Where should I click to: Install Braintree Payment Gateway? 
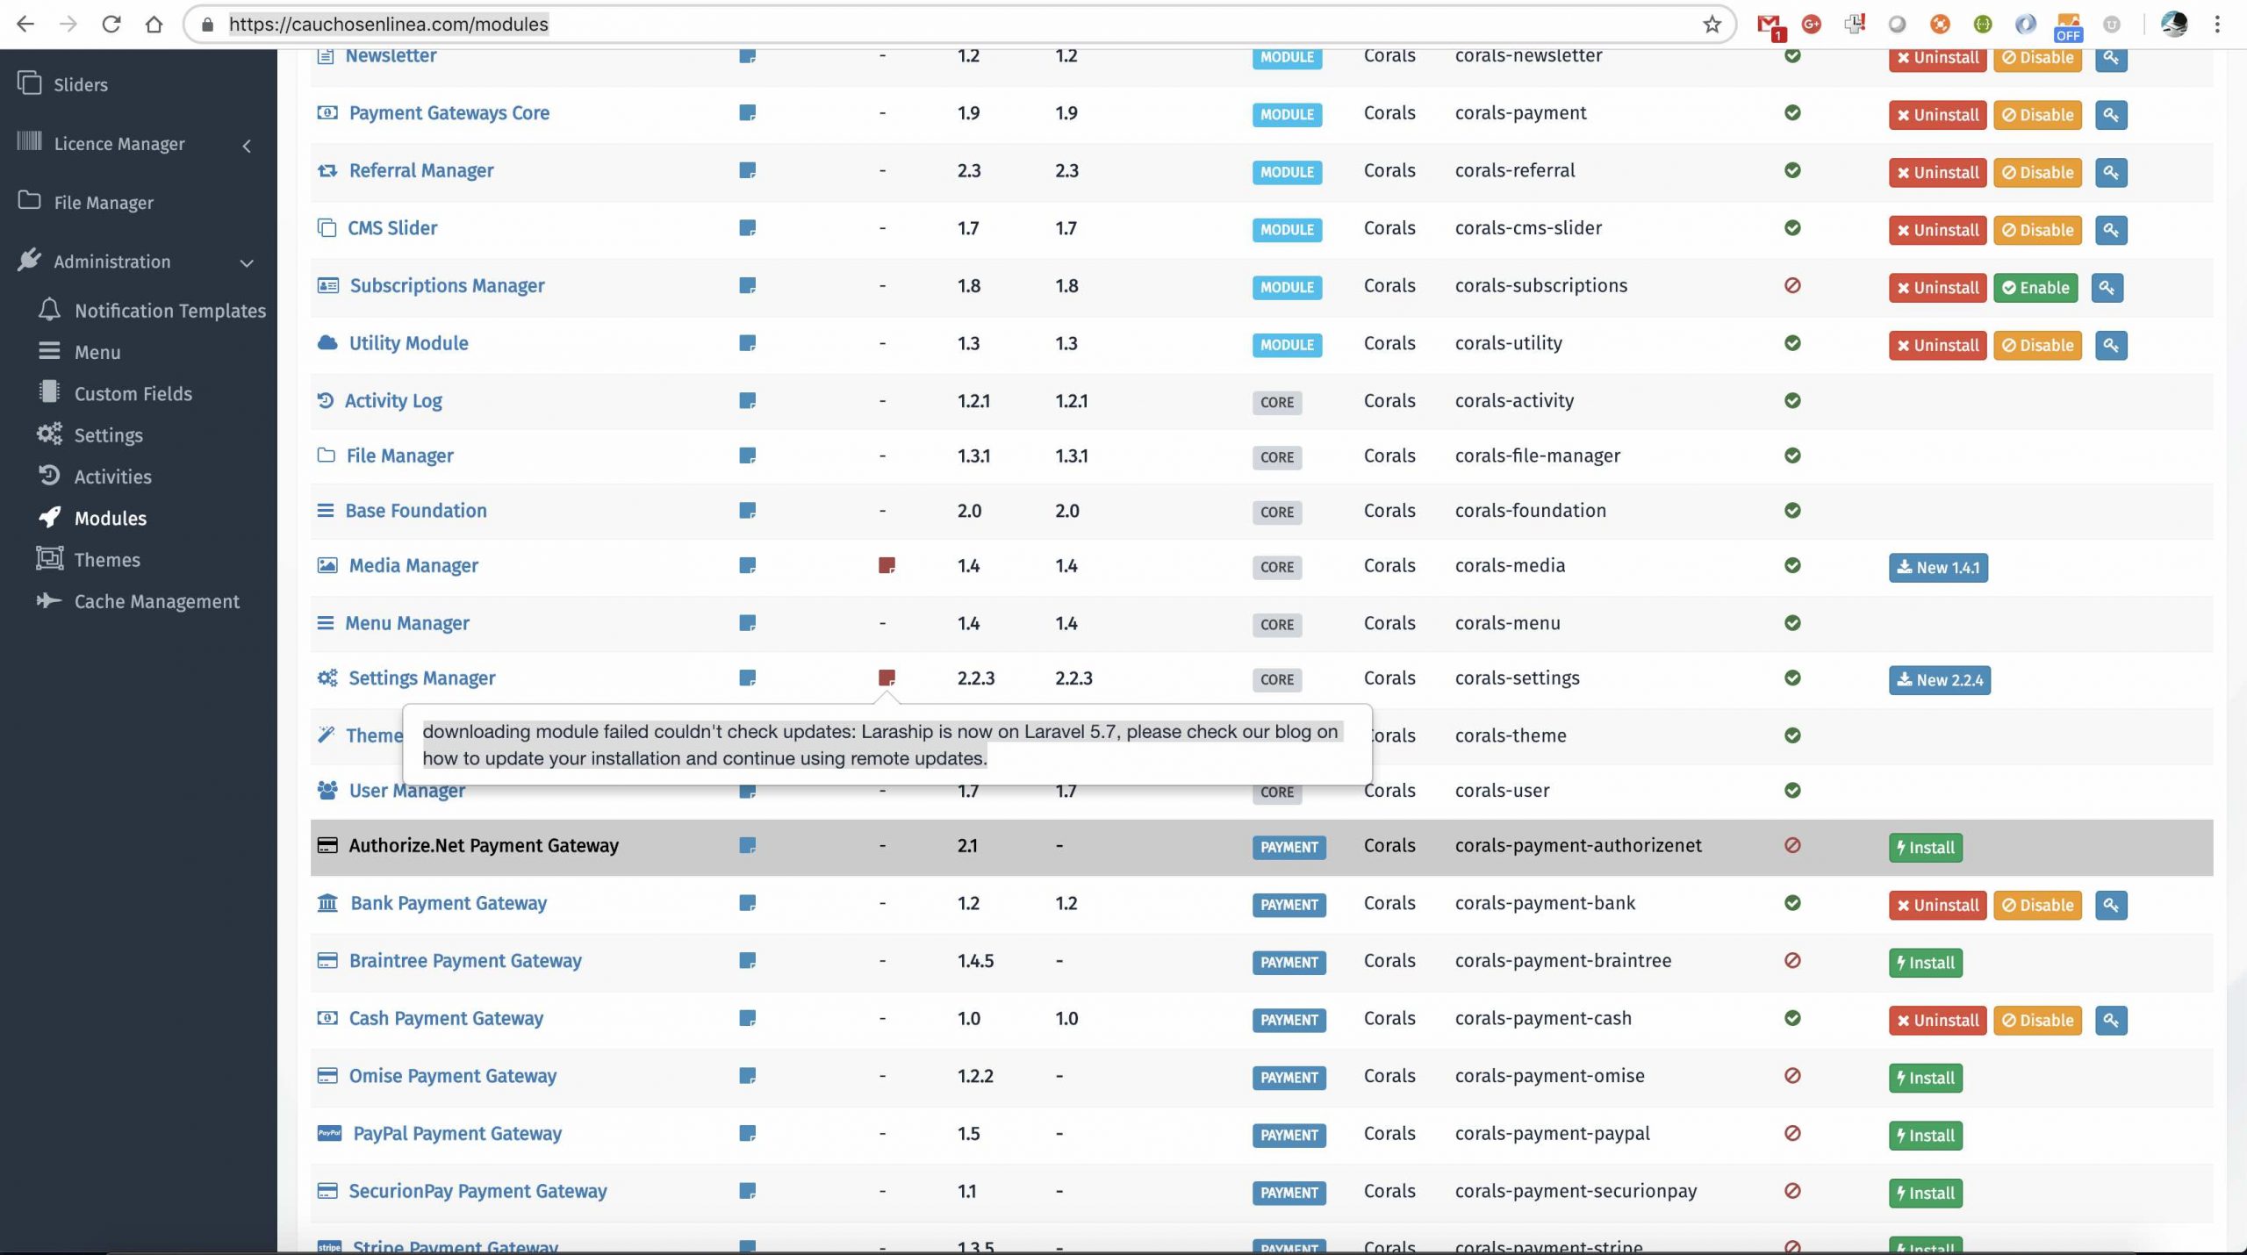1926,963
